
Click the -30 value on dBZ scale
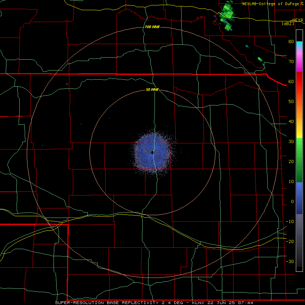point(290,261)
